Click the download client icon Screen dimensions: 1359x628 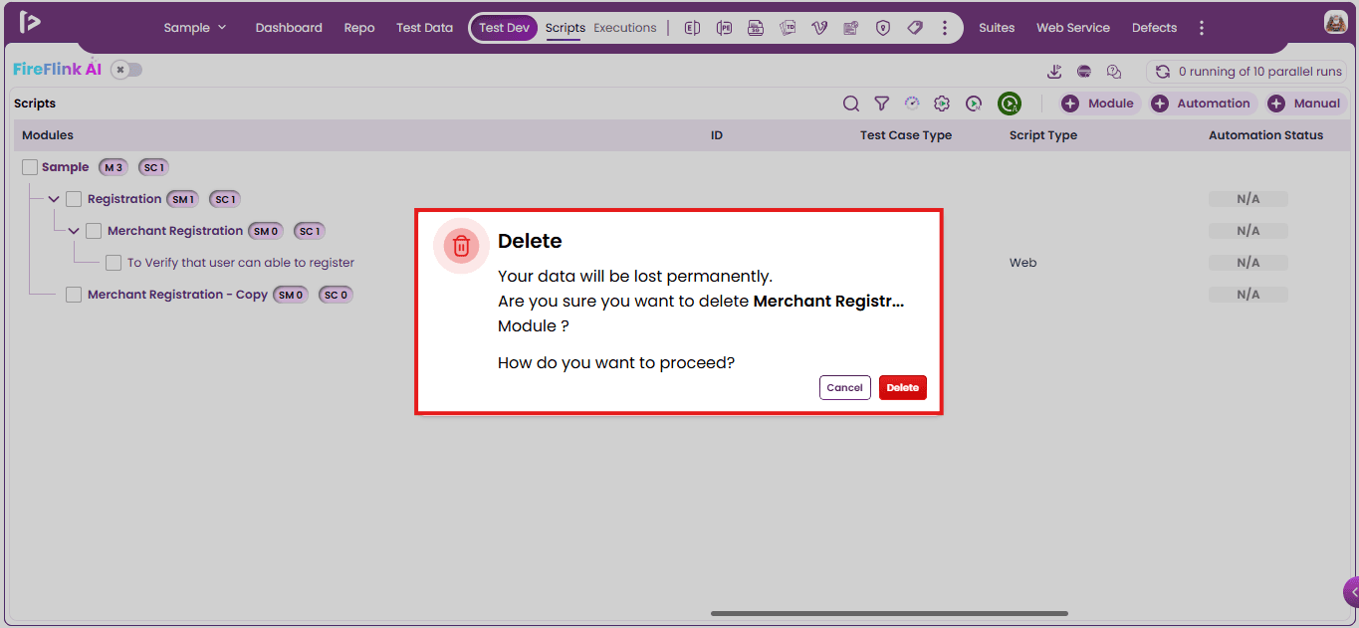(1055, 72)
